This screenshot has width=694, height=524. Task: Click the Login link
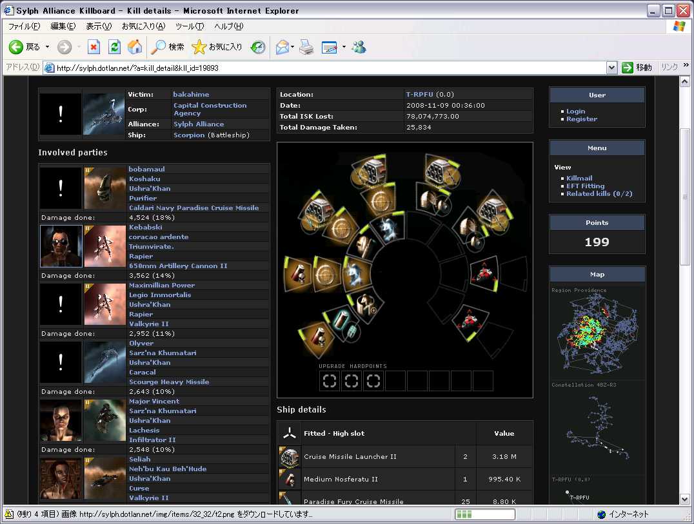point(576,112)
